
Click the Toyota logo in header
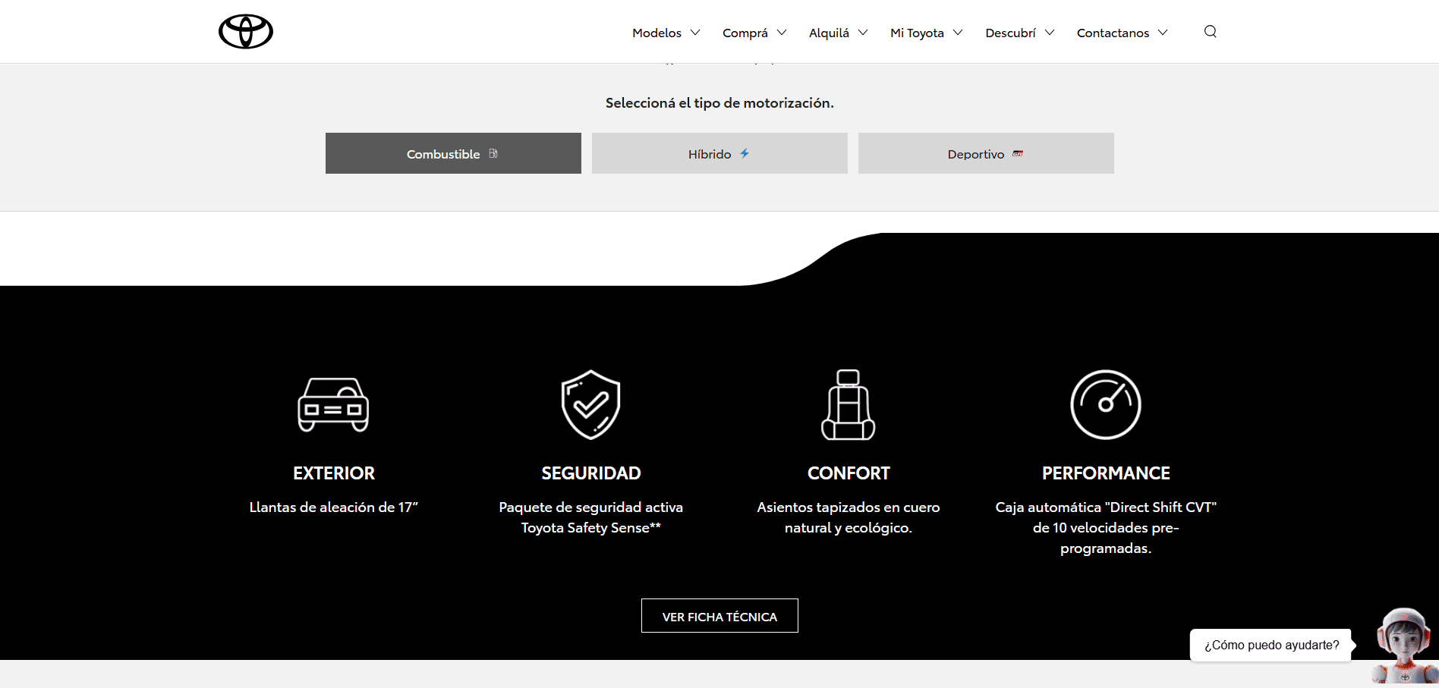click(245, 32)
